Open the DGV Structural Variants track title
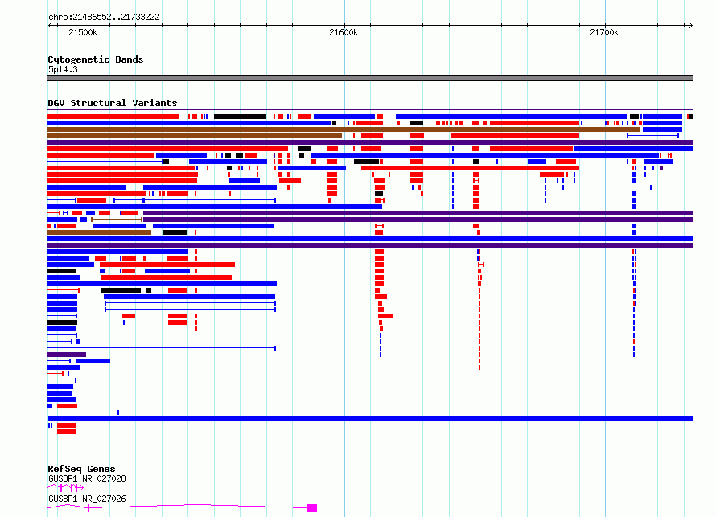Viewport: 716px width, 517px height. [113, 103]
